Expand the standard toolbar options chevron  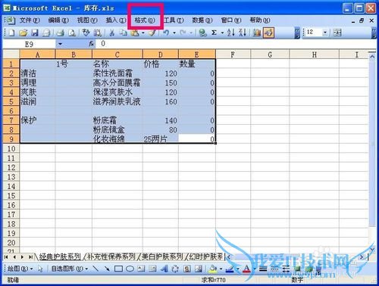click(x=297, y=33)
